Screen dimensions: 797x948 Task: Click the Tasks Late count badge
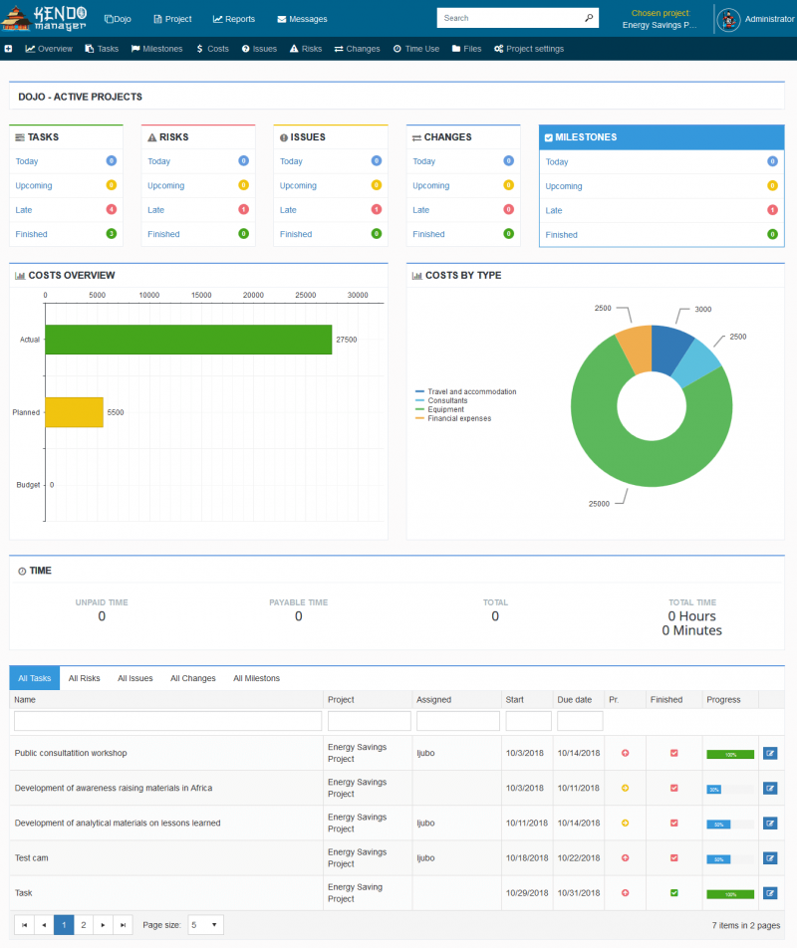(112, 209)
